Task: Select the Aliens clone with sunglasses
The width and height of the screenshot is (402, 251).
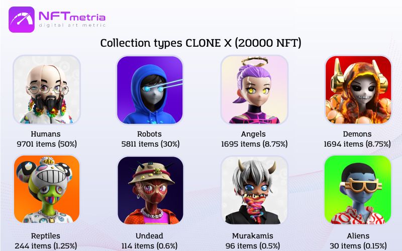Action: [358, 190]
